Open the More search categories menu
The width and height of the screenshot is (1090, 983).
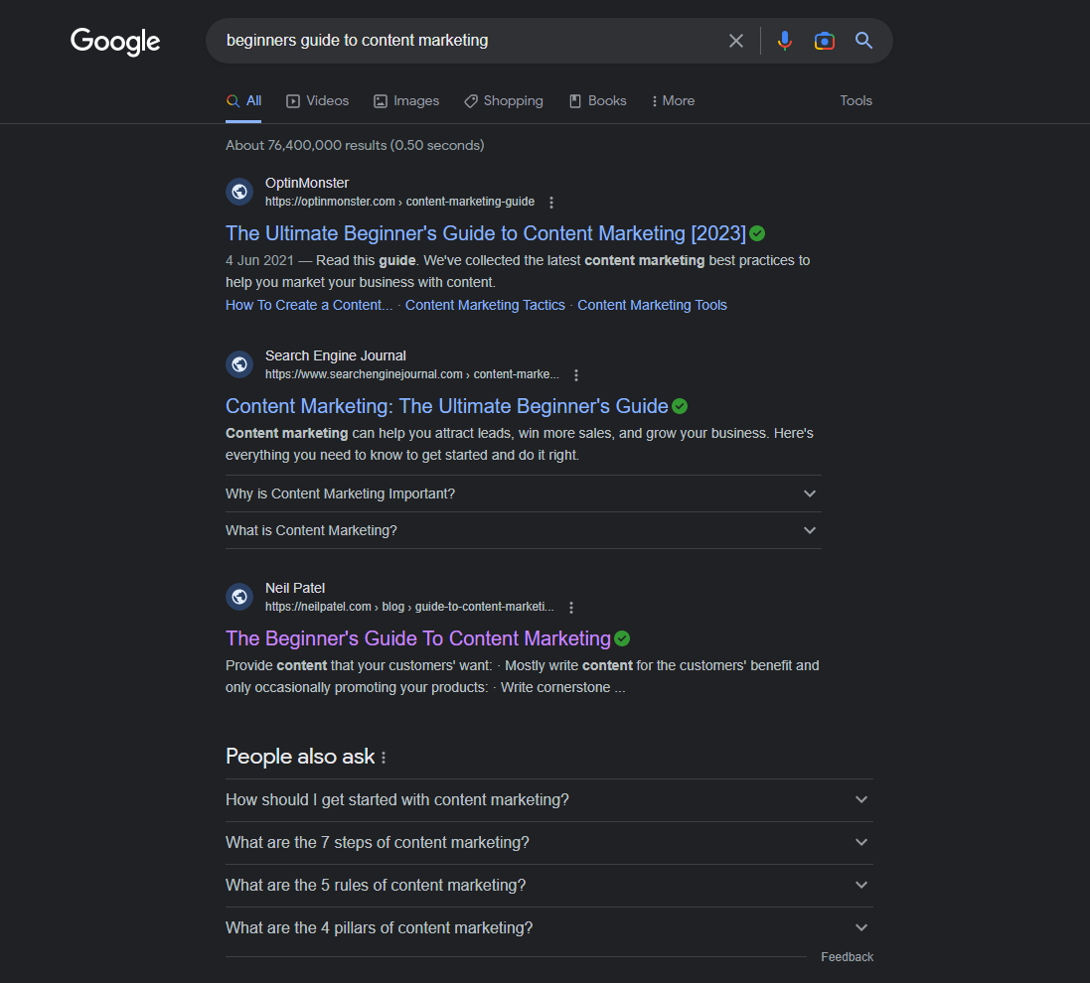coord(673,101)
